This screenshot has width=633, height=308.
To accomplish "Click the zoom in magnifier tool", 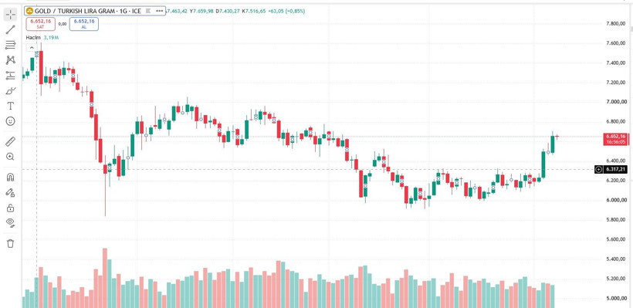I will click(11, 157).
